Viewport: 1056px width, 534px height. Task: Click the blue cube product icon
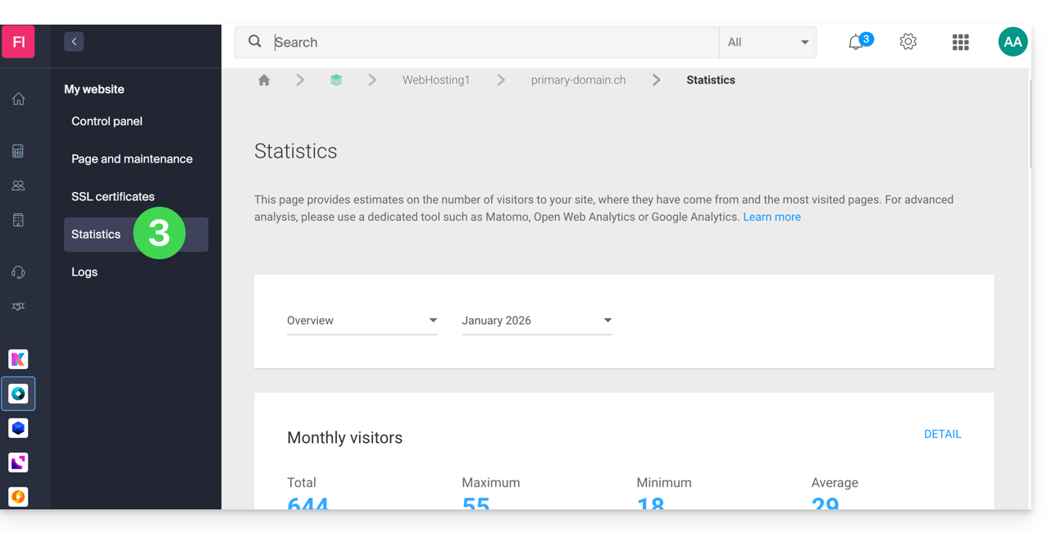click(18, 428)
